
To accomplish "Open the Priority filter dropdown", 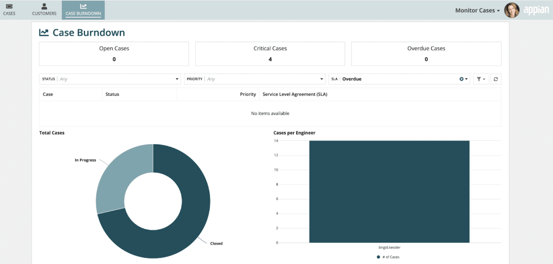I will point(255,79).
